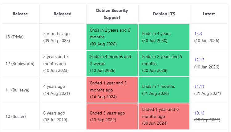This screenshot has width=231, height=132.
Task: Click the 12 (Bookworm) release name
Action: [20, 64]
